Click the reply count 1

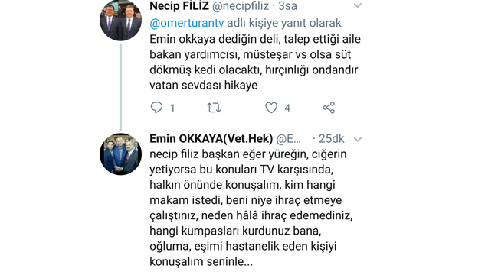(x=172, y=108)
